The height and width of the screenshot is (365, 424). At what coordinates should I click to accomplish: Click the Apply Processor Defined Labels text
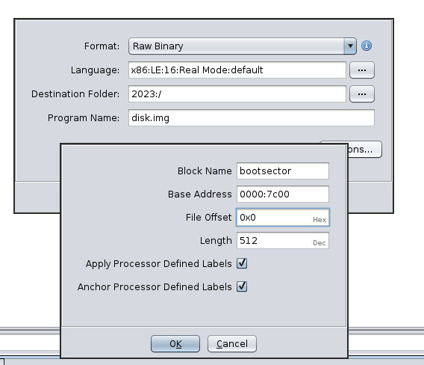point(159,264)
